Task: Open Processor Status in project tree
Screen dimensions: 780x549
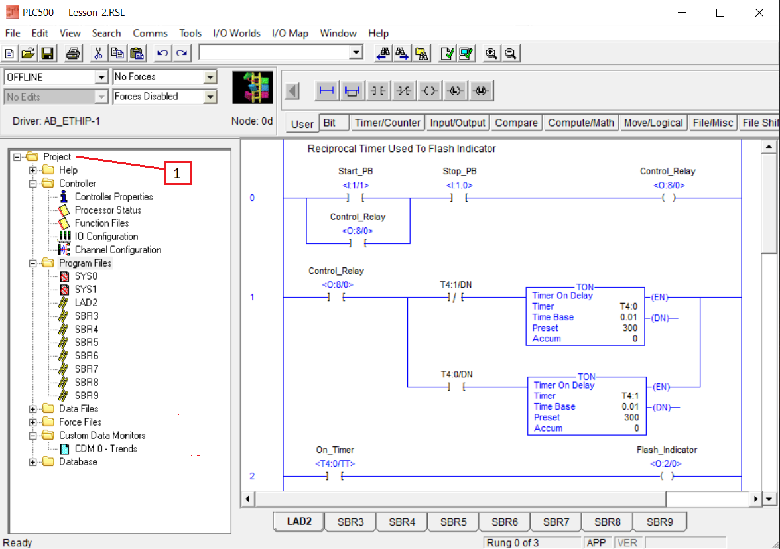Action: 108,210
